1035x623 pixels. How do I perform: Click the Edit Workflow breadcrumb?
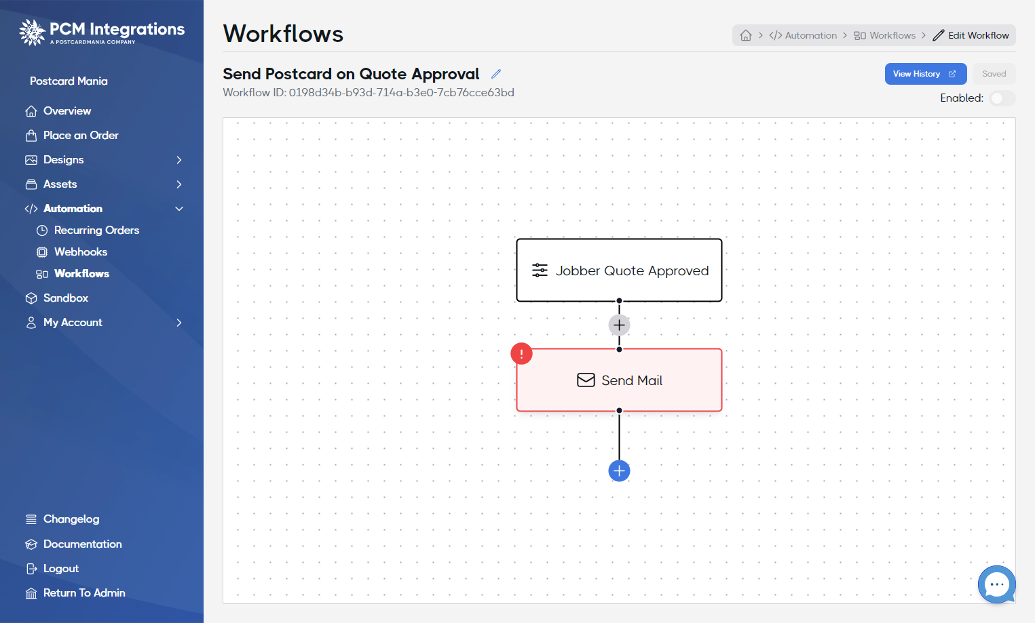[x=971, y=35]
